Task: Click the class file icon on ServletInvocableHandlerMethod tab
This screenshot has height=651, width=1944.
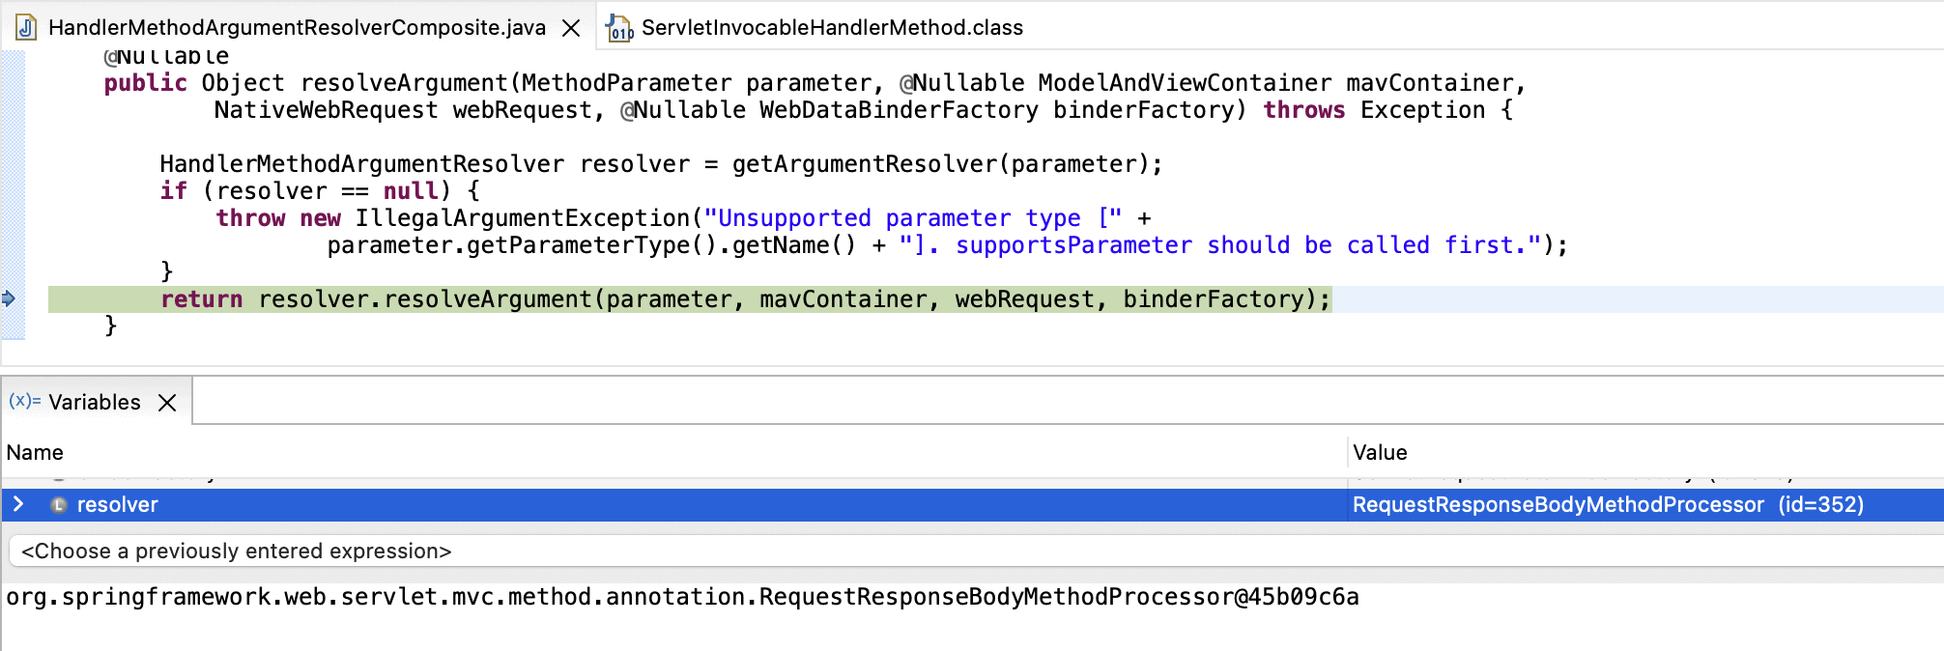Action: click(619, 28)
